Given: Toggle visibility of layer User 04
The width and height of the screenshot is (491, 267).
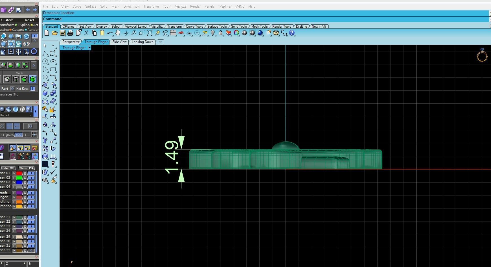Looking at the screenshot, I should pyautogui.click(x=31, y=187).
